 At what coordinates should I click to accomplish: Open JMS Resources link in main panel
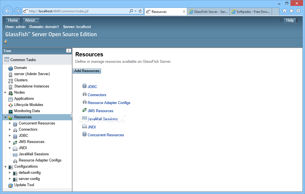tap(100, 111)
